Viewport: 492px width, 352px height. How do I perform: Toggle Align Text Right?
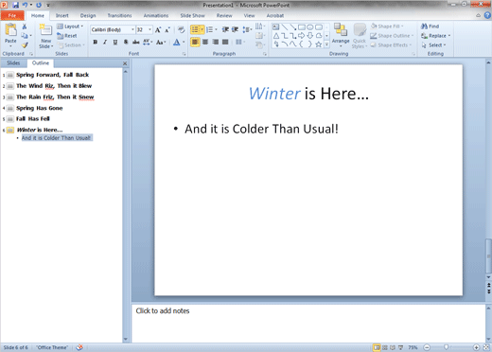[x=216, y=42]
